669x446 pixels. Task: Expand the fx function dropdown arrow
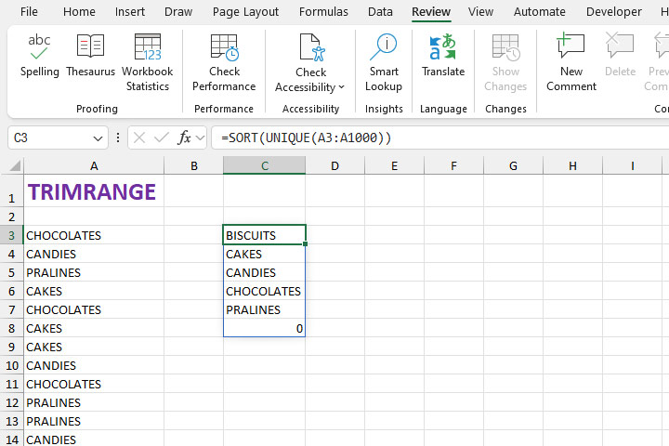click(x=200, y=138)
